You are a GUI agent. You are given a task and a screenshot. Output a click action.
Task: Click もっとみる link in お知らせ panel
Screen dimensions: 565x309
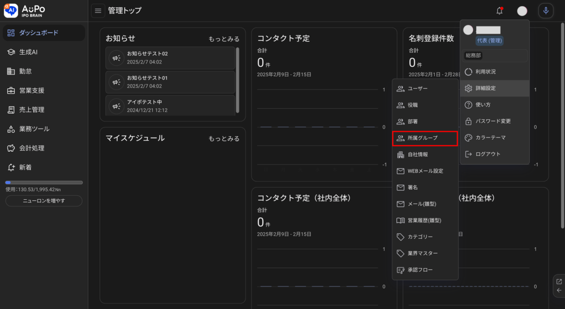coord(223,39)
